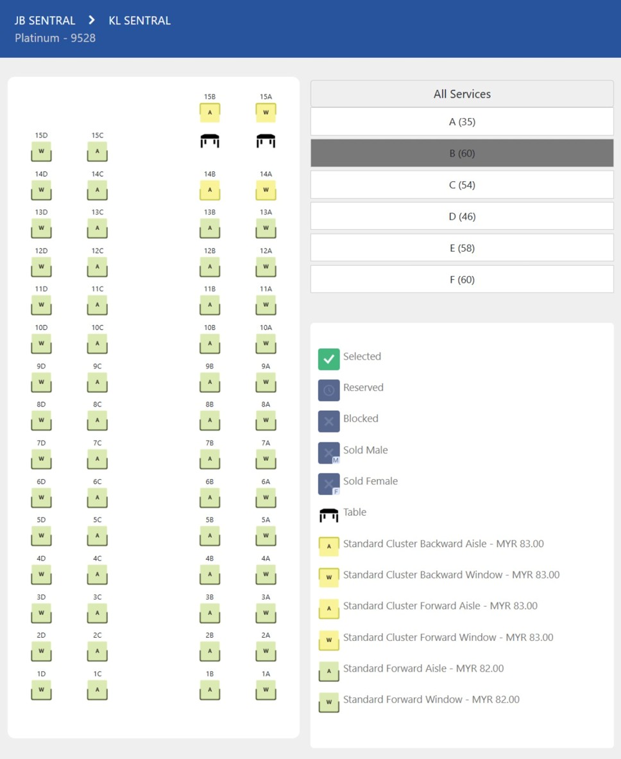The width and height of the screenshot is (621, 759).
Task: Select window seat 1D
Action: click(41, 690)
